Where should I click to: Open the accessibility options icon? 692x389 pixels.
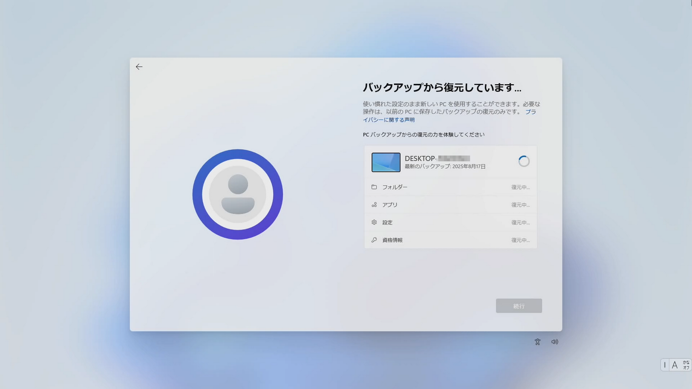click(537, 342)
